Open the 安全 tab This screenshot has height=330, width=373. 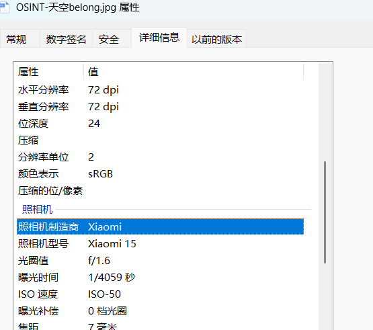[x=112, y=38]
